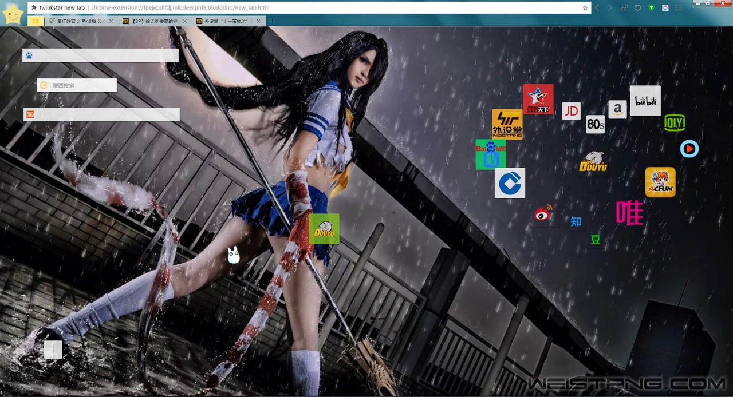733x397 pixels.
Task: Close the 外设堂 "十一带我玩" tab
Action: point(258,21)
